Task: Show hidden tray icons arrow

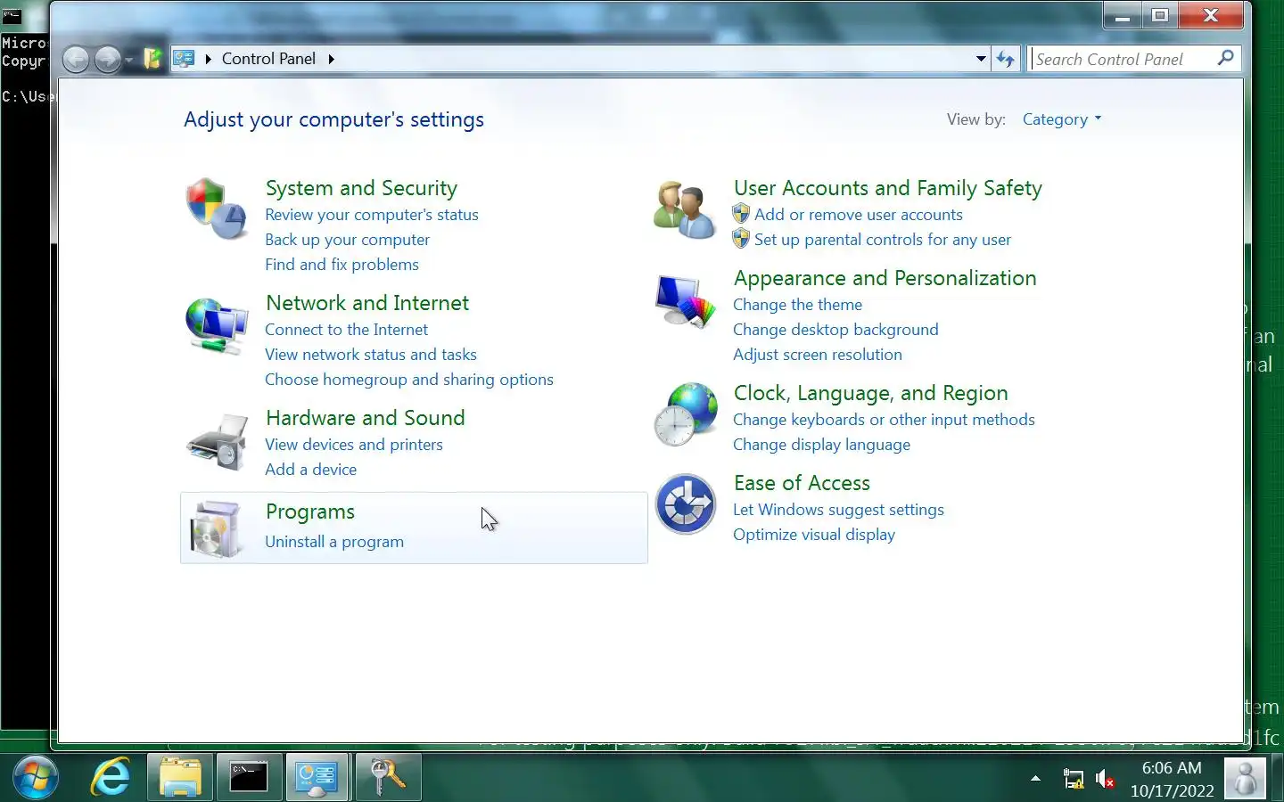Action: coord(1035,779)
